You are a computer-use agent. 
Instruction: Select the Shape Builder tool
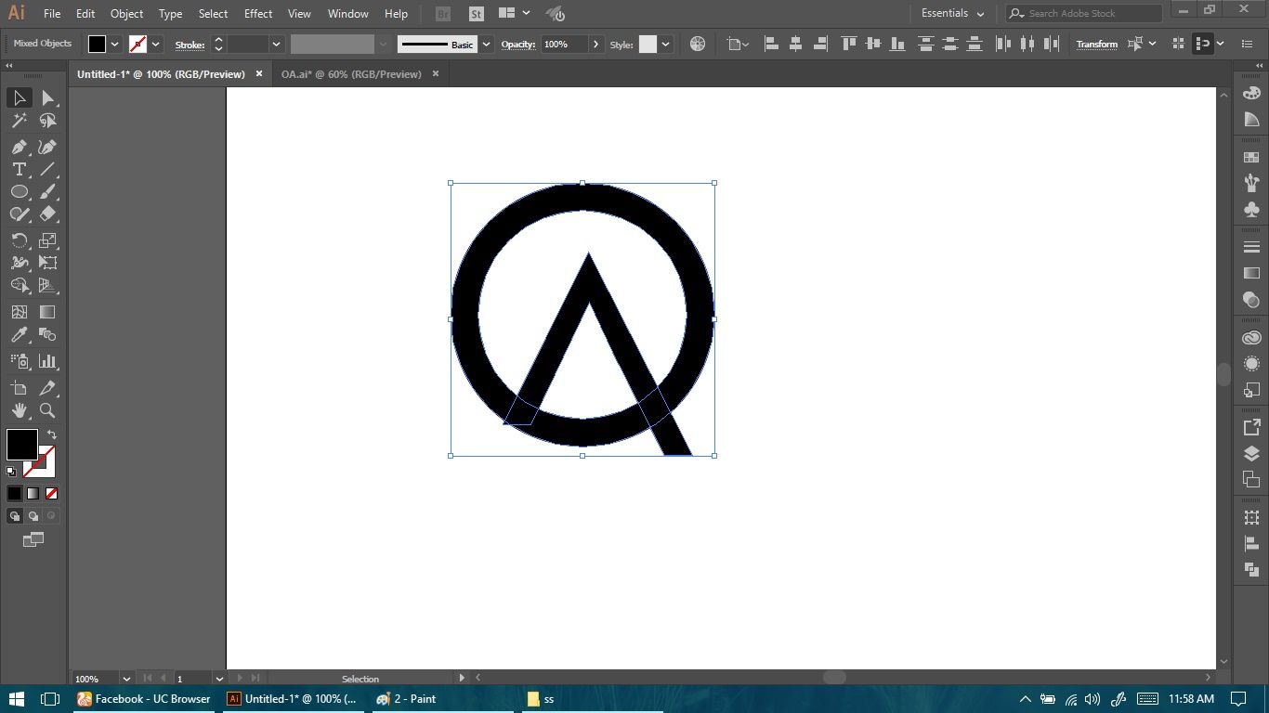[x=19, y=285]
